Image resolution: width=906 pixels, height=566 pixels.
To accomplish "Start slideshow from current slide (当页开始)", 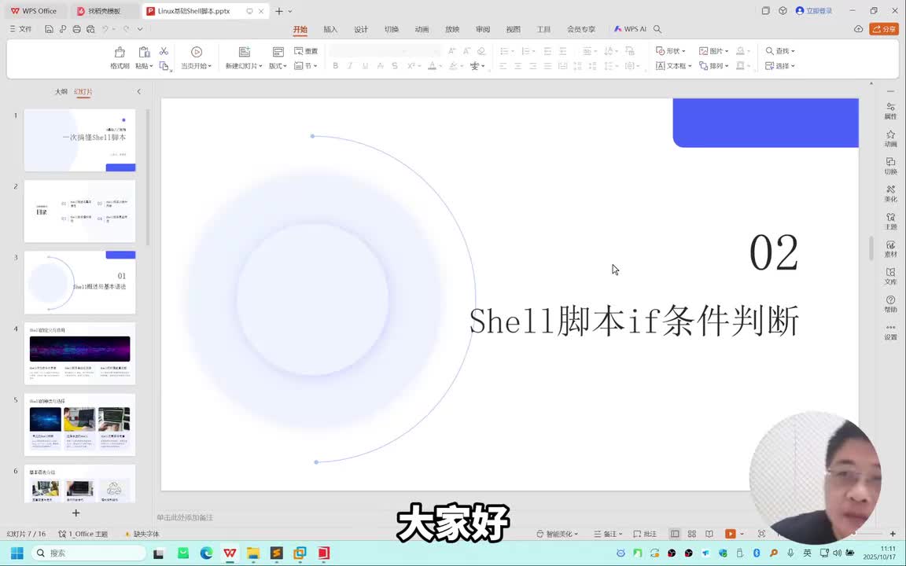I will point(197,57).
